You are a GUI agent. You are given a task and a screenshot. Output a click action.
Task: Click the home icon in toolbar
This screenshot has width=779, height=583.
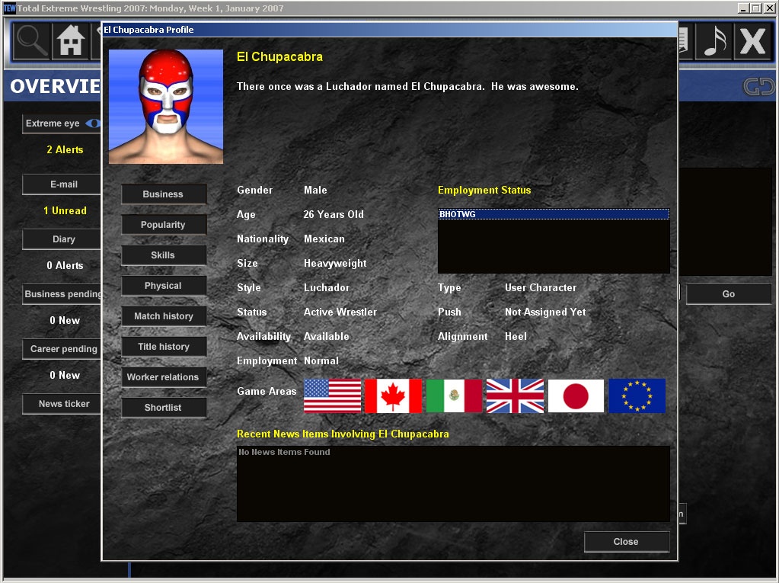click(70, 41)
